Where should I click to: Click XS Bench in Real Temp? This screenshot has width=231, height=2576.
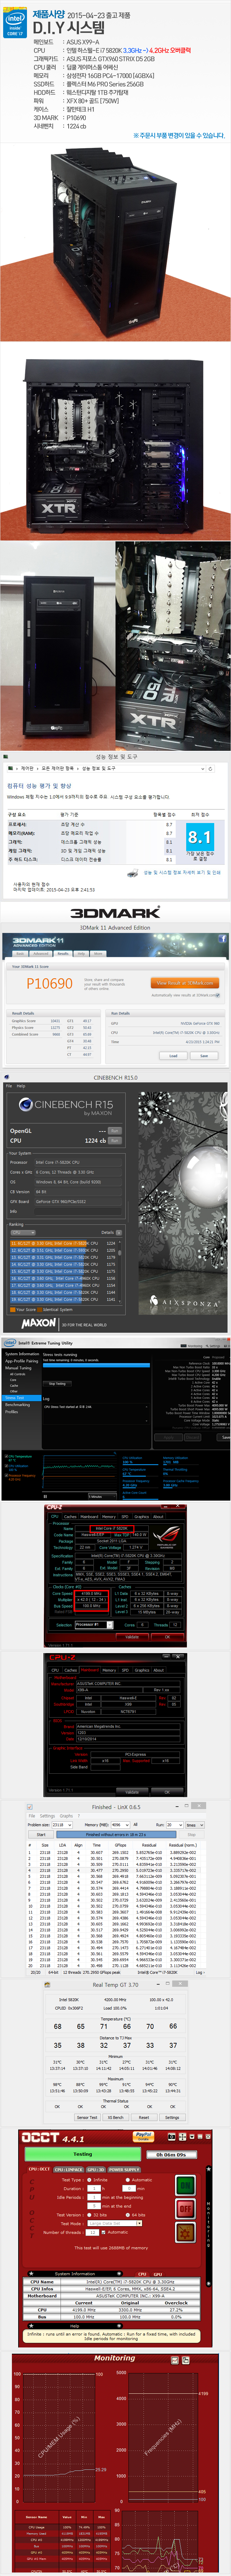pyautogui.click(x=115, y=2117)
